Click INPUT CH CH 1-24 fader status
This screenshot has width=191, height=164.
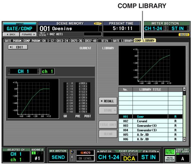pyautogui.click(x=108, y=157)
